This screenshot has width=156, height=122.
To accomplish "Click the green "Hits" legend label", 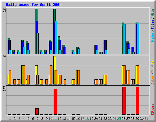I will (152, 13).
